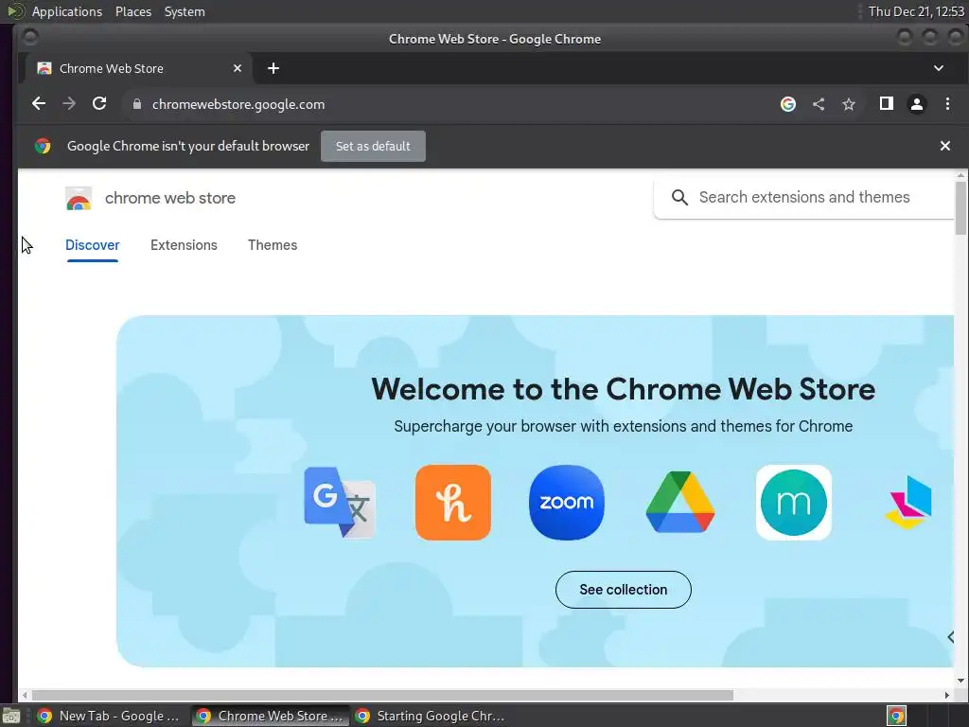Expand the tab search dropdown arrow
This screenshot has width=969, height=727.
point(938,68)
